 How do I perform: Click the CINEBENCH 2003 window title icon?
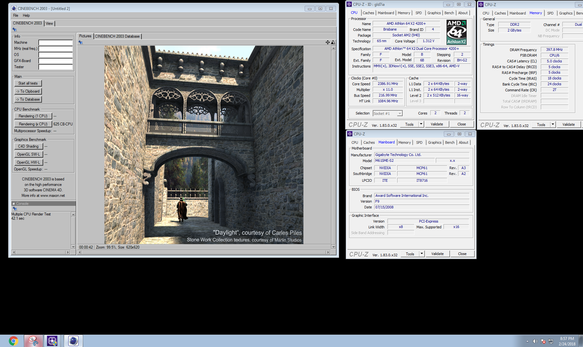tap(14, 8)
